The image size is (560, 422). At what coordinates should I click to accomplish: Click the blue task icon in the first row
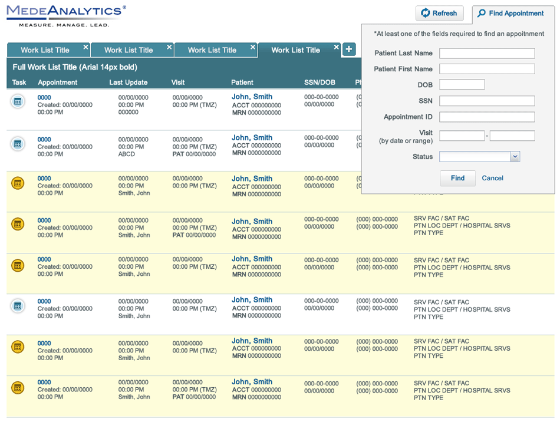[x=18, y=101]
